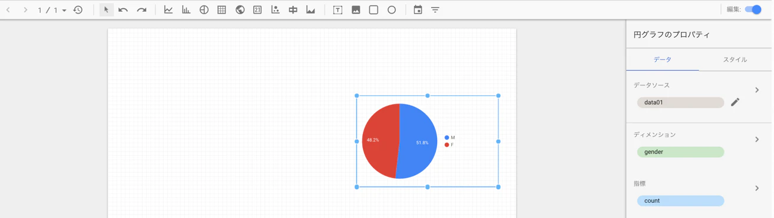Switch to the スタイル tab
Image resolution: width=774 pixels, height=218 pixels.
coord(735,59)
